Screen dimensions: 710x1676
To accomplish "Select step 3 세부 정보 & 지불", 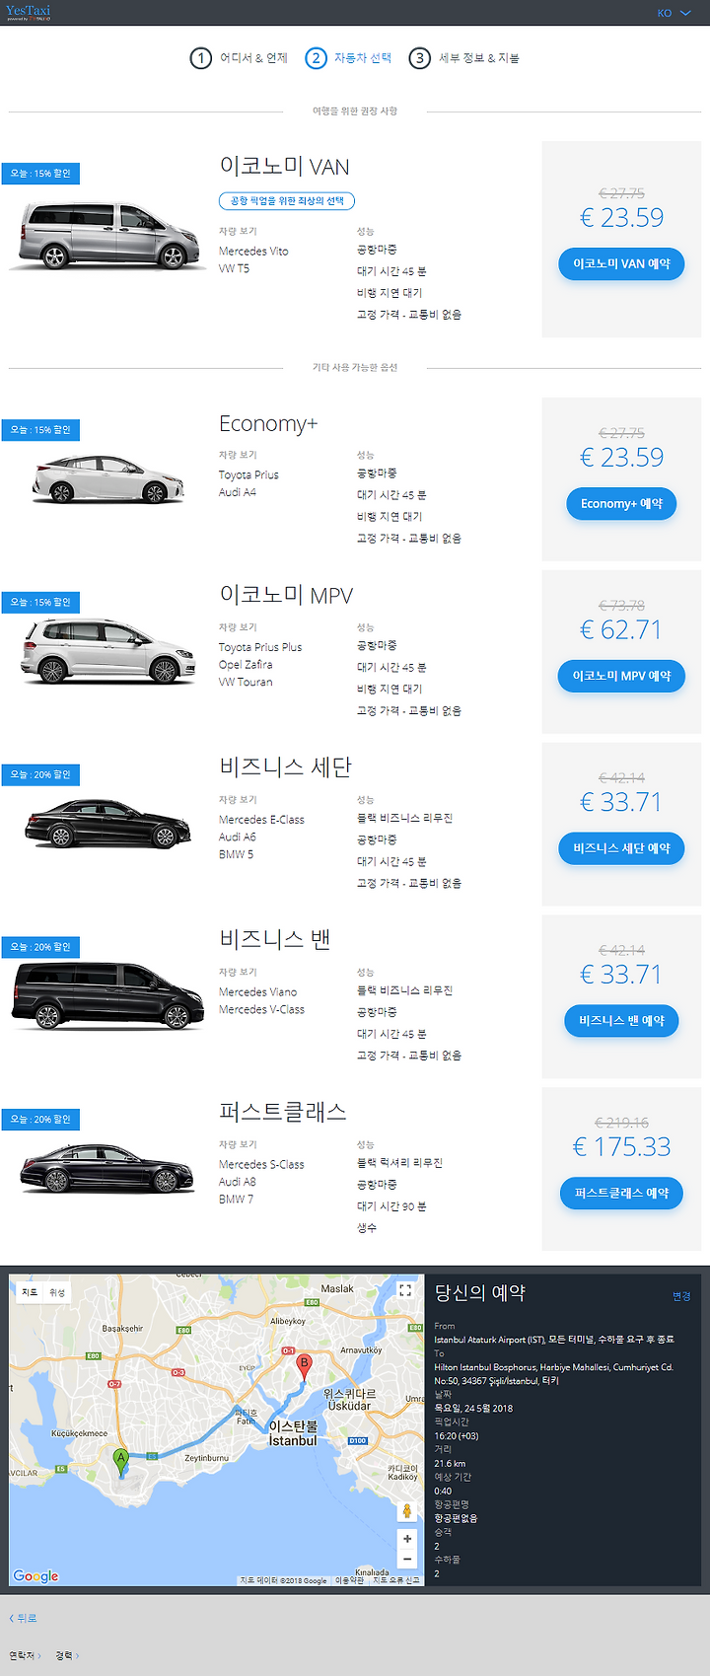I will (x=463, y=58).
